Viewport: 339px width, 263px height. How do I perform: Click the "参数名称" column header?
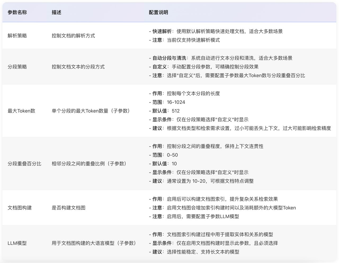pyautogui.click(x=17, y=12)
